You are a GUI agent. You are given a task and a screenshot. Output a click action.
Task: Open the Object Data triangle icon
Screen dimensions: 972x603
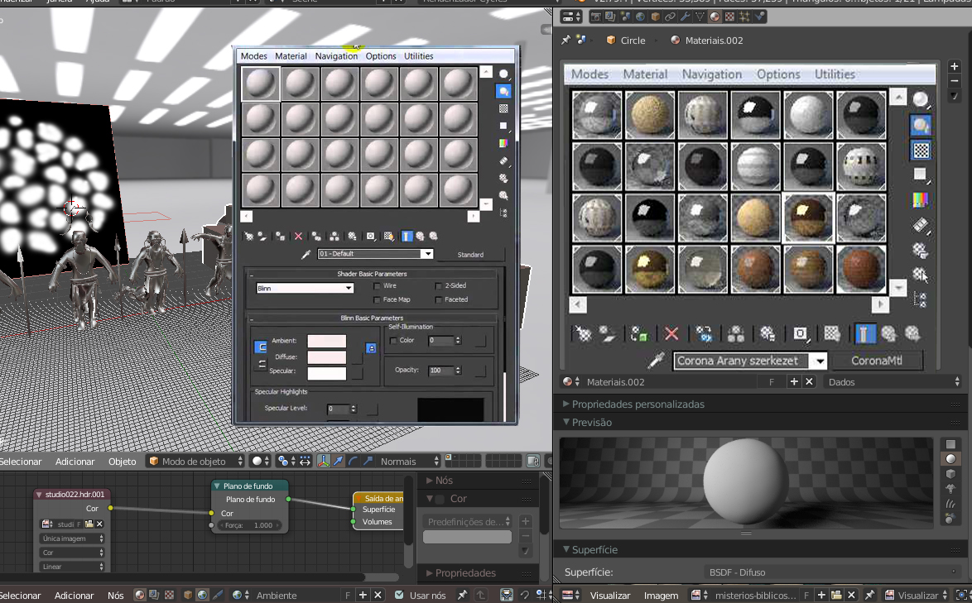[700, 17]
